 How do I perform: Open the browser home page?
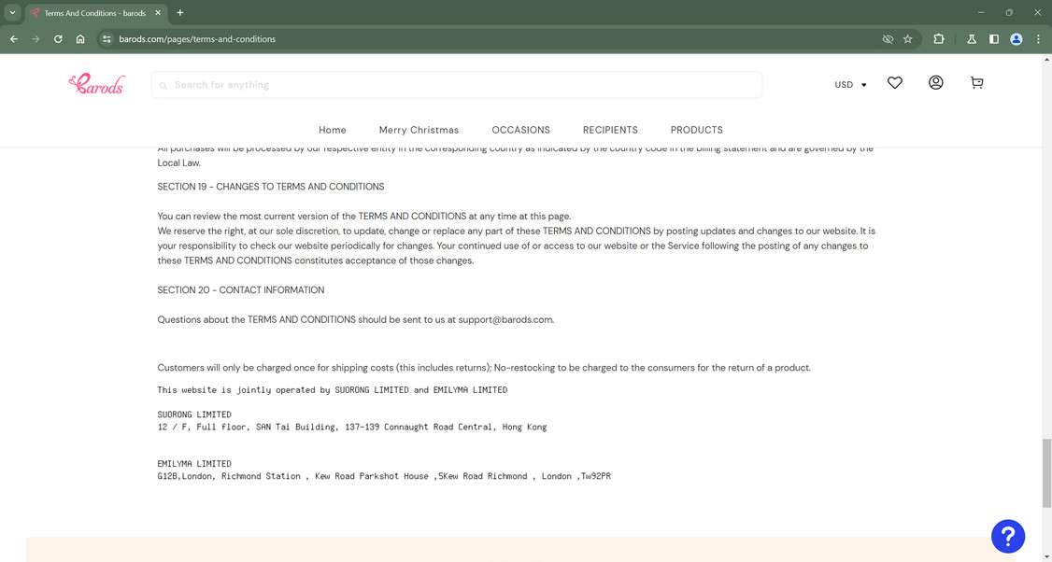(x=80, y=39)
